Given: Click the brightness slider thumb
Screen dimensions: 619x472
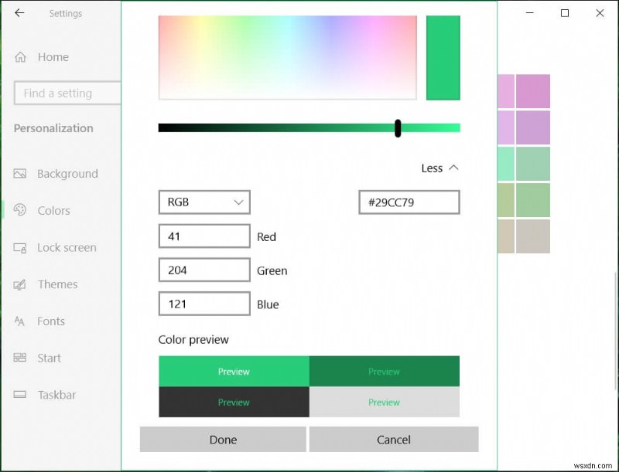Looking at the screenshot, I should pyautogui.click(x=398, y=128).
